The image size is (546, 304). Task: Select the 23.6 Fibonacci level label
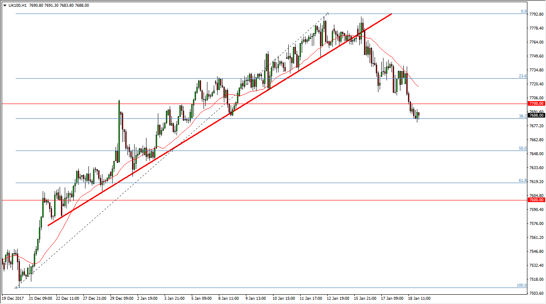coord(523,76)
